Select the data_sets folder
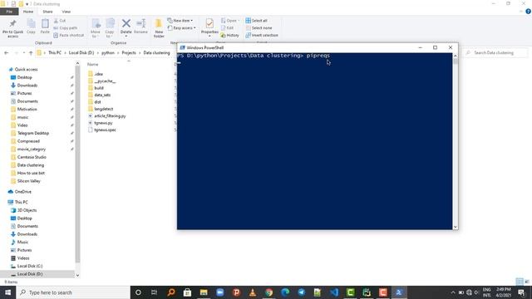Viewport: 532px width, 299px height. point(102,95)
